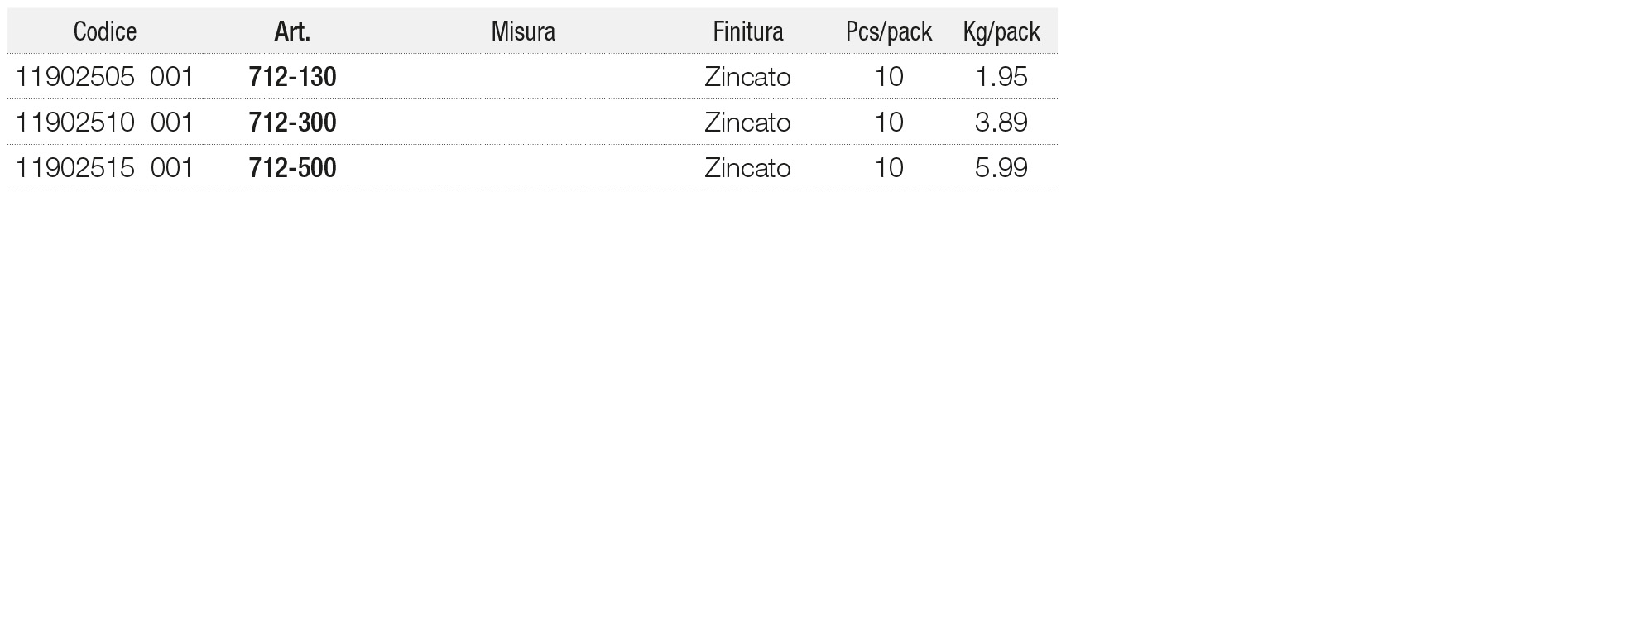Click the Pcs/pack column header
Screen dimensions: 1652x639
(888, 31)
